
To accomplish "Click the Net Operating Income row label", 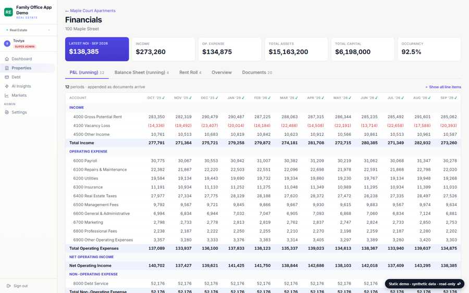I will pos(90,265).
